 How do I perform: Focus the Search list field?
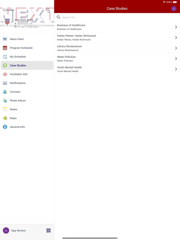[x=117, y=17]
